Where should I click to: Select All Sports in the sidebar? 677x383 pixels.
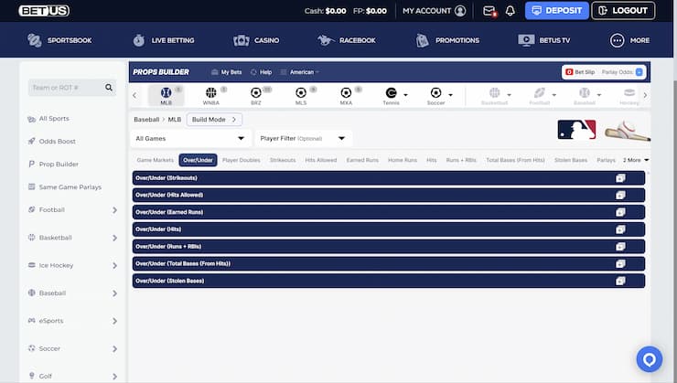[x=48, y=119]
